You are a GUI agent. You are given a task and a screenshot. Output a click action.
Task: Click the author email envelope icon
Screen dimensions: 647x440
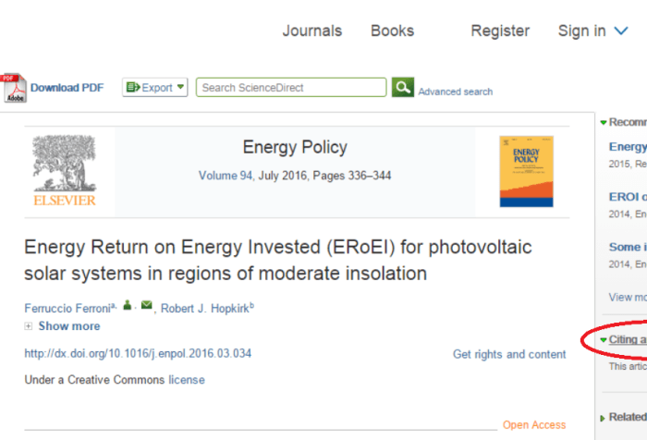tap(146, 306)
